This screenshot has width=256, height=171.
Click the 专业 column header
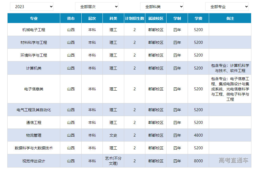click(x=34, y=18)
